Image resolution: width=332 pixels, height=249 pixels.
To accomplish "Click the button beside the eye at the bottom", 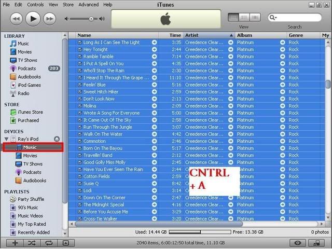I will [x=316, y=243].
